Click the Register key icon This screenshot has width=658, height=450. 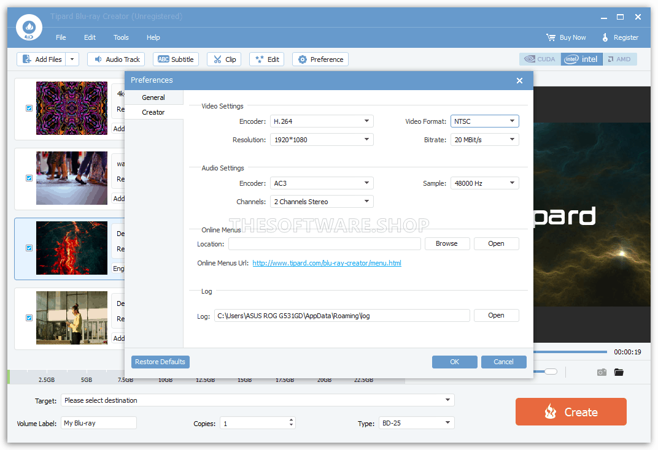[605, 37]
